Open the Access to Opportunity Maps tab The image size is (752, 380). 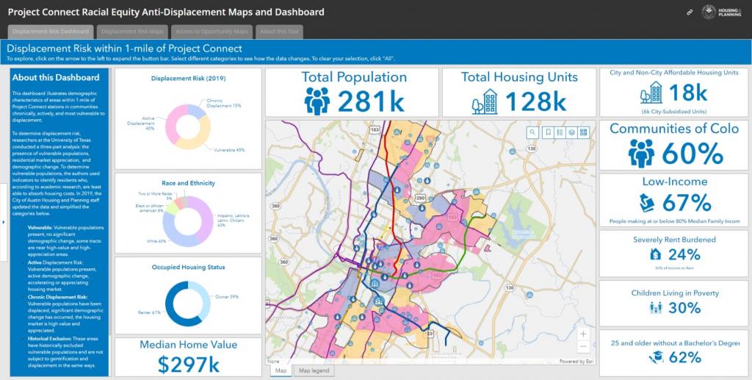coord(211,32)
